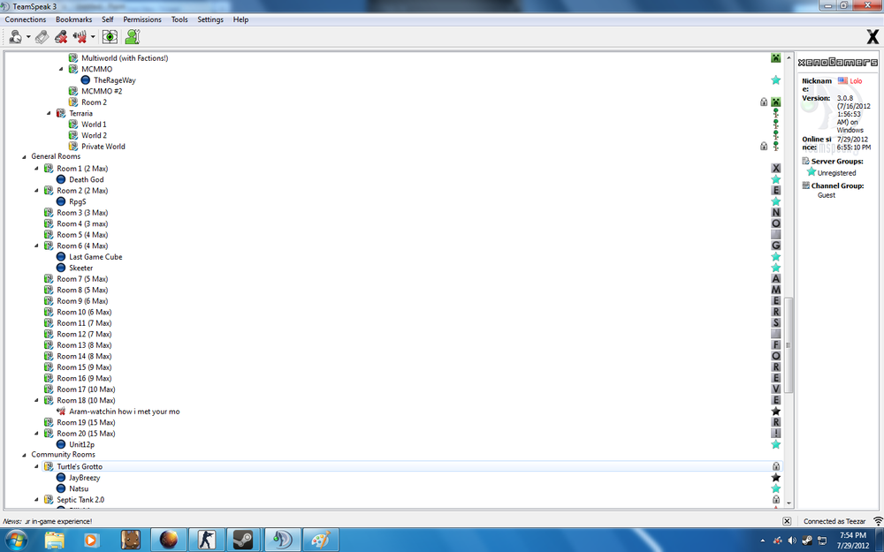This screenshot has height=552, width=884.
Task: Click the X host button in toolbar
Action: point(873,37)
